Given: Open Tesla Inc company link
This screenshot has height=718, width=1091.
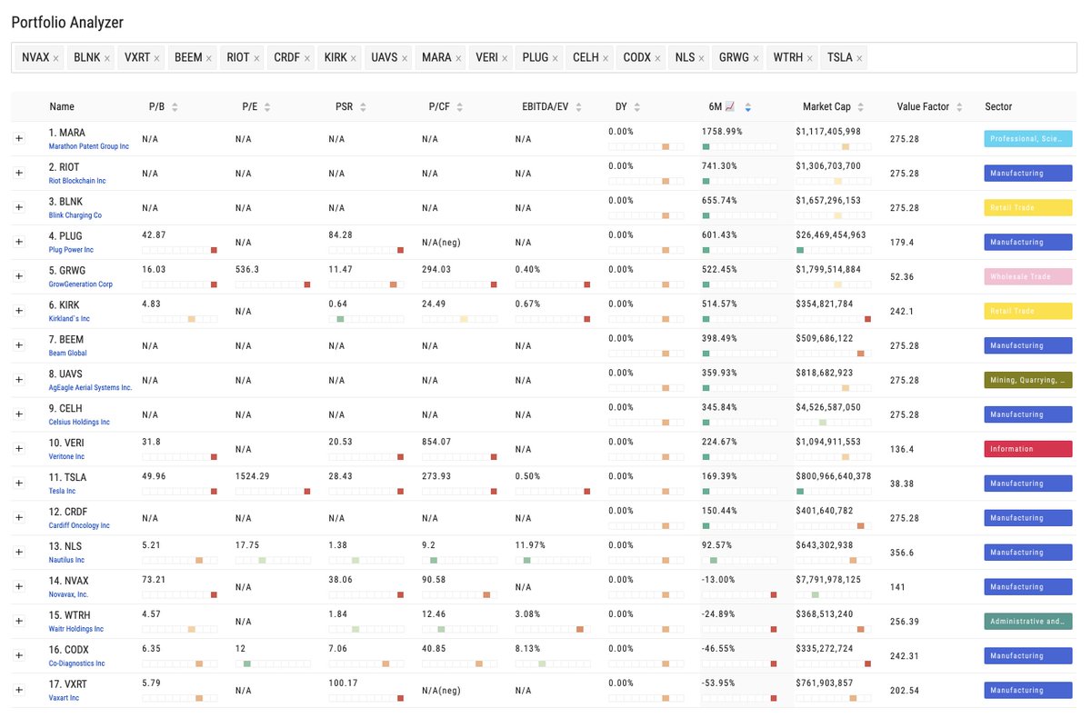Looking at the screenshot, I should coord(62,491).
